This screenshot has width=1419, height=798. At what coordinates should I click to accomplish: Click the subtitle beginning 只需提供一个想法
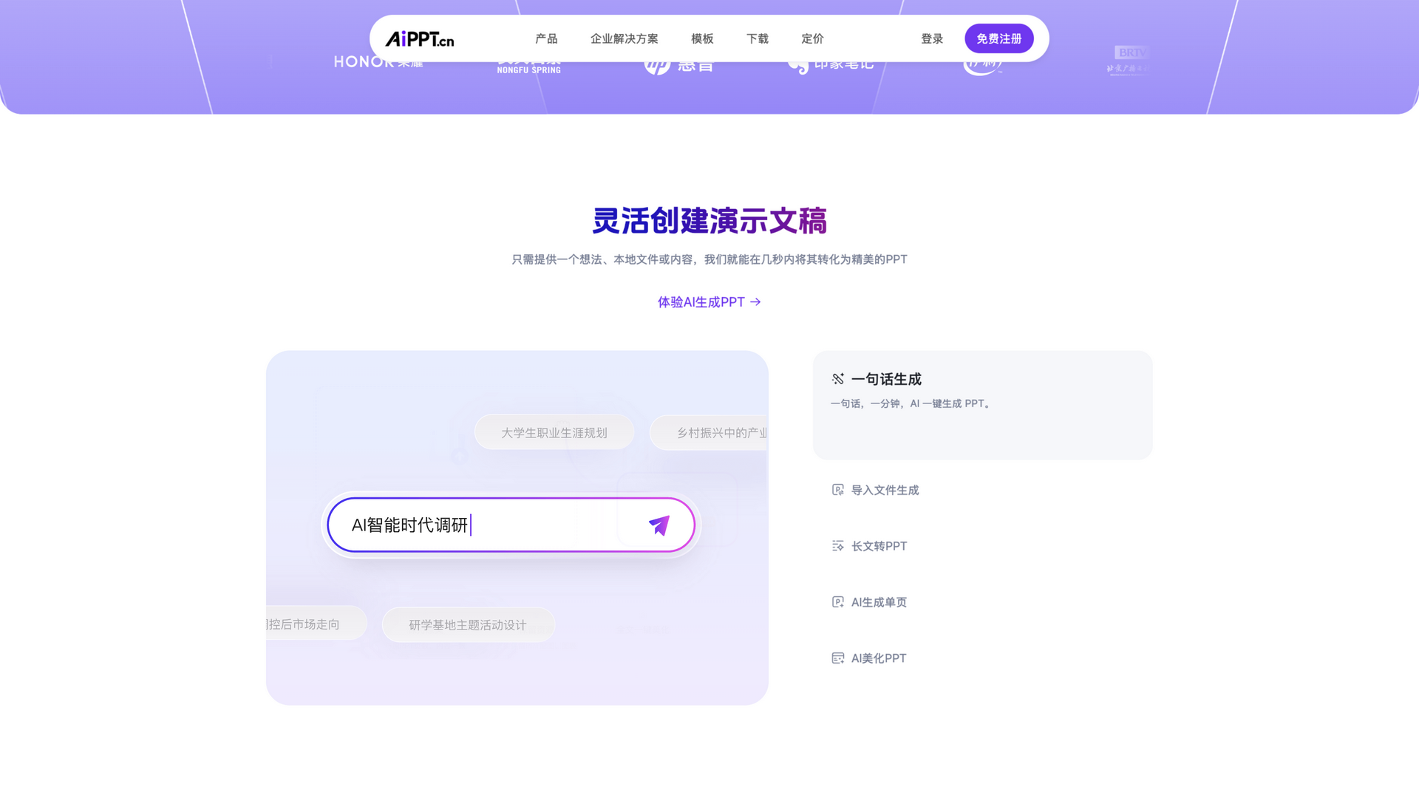[709, 259]
